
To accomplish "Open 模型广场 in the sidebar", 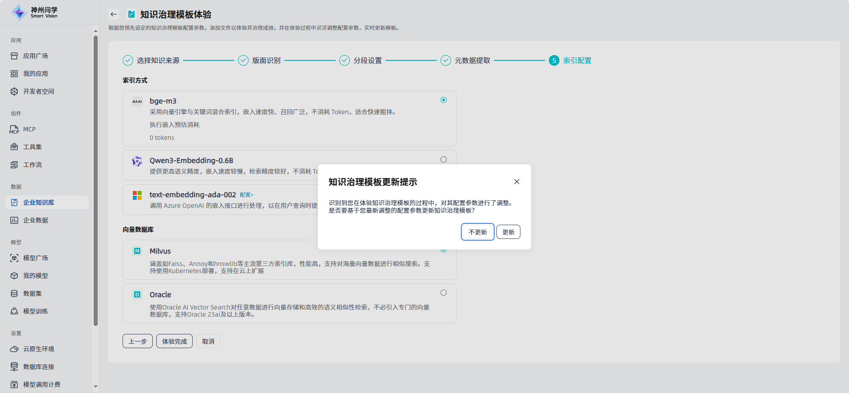I will coord(36,258).
